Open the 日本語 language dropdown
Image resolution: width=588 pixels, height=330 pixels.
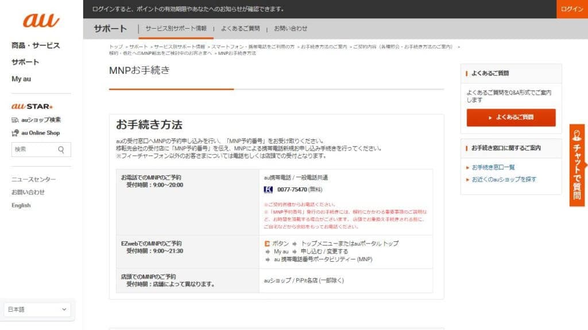37,309
